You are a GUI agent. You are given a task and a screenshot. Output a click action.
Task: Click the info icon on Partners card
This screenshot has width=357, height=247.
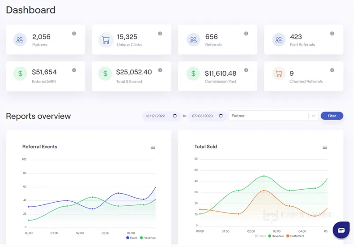pyautogui.click(x=74, y=34)
